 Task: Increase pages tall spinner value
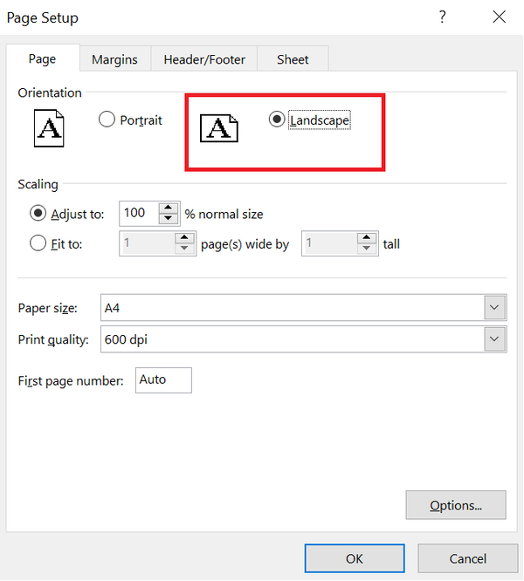pyautogui.click(x=367, y=237)
